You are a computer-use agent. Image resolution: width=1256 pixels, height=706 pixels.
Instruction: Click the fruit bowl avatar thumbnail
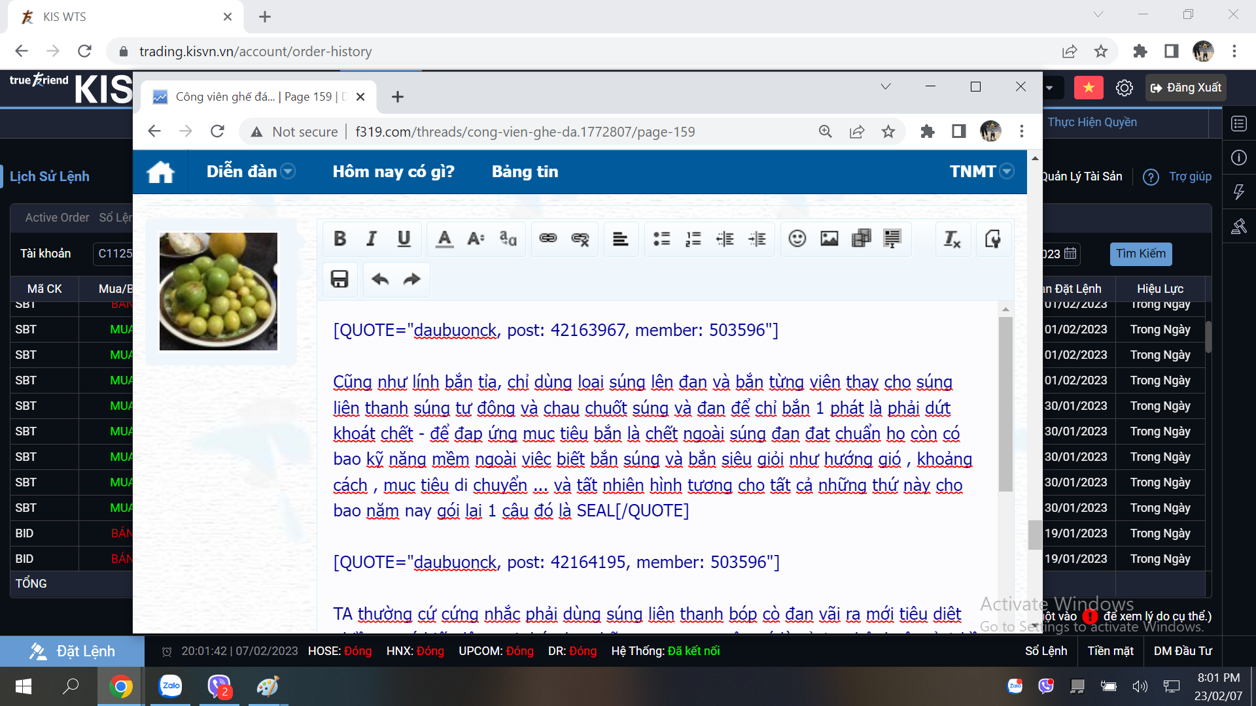(218, 291)
